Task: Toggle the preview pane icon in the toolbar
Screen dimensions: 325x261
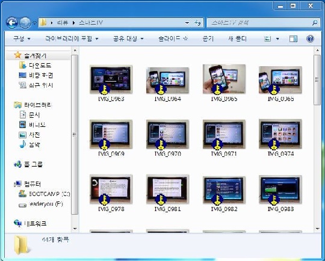Action: click(293, 38)
